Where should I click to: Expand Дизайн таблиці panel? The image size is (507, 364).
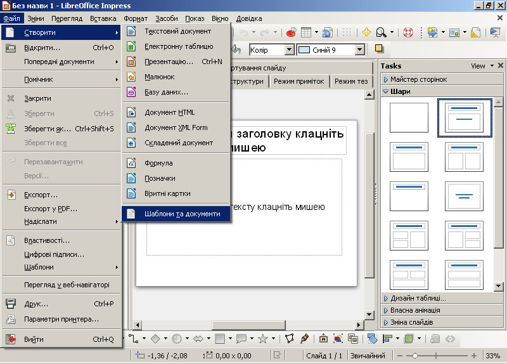point(442,298)
